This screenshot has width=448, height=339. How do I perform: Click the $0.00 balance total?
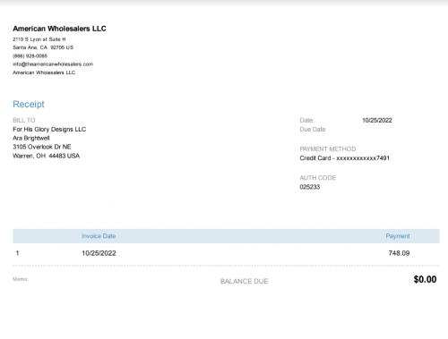[425, 279]
